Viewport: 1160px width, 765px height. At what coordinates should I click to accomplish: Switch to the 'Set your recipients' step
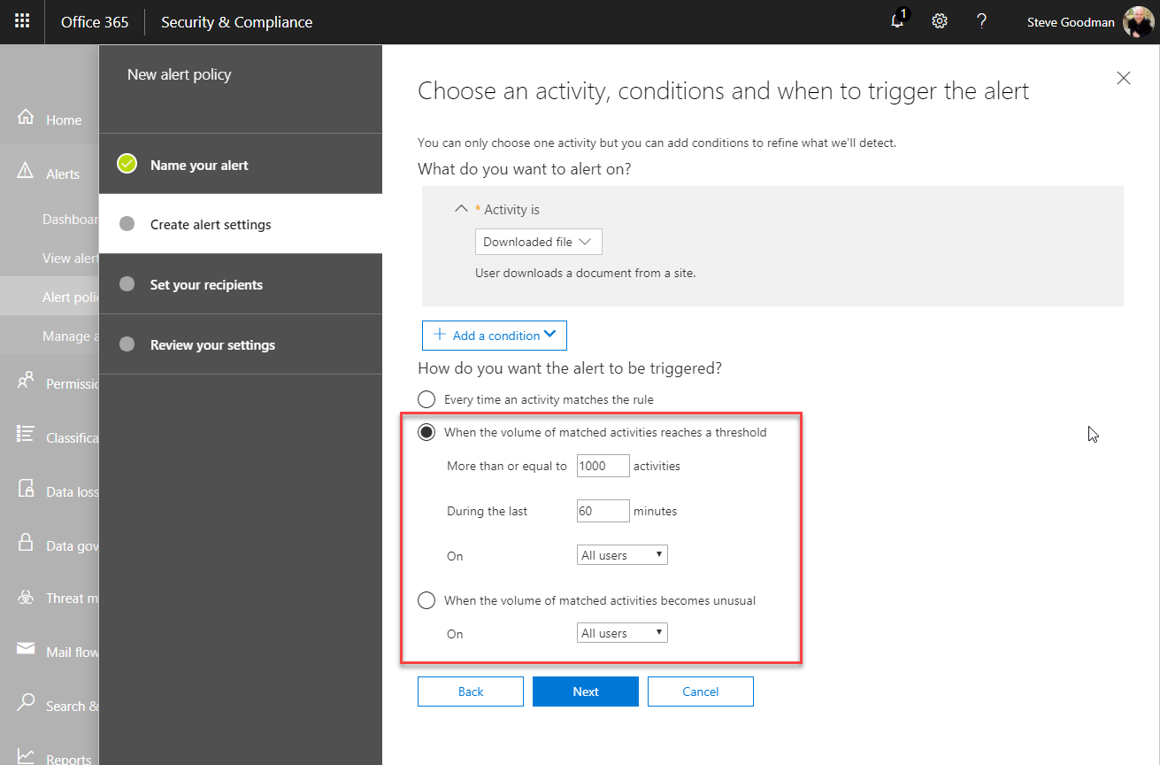tap(206, 284)
